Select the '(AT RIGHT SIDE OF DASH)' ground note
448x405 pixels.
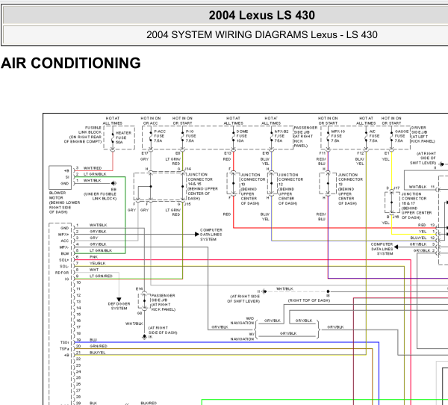pyautogui.click(x=163, y=330)
